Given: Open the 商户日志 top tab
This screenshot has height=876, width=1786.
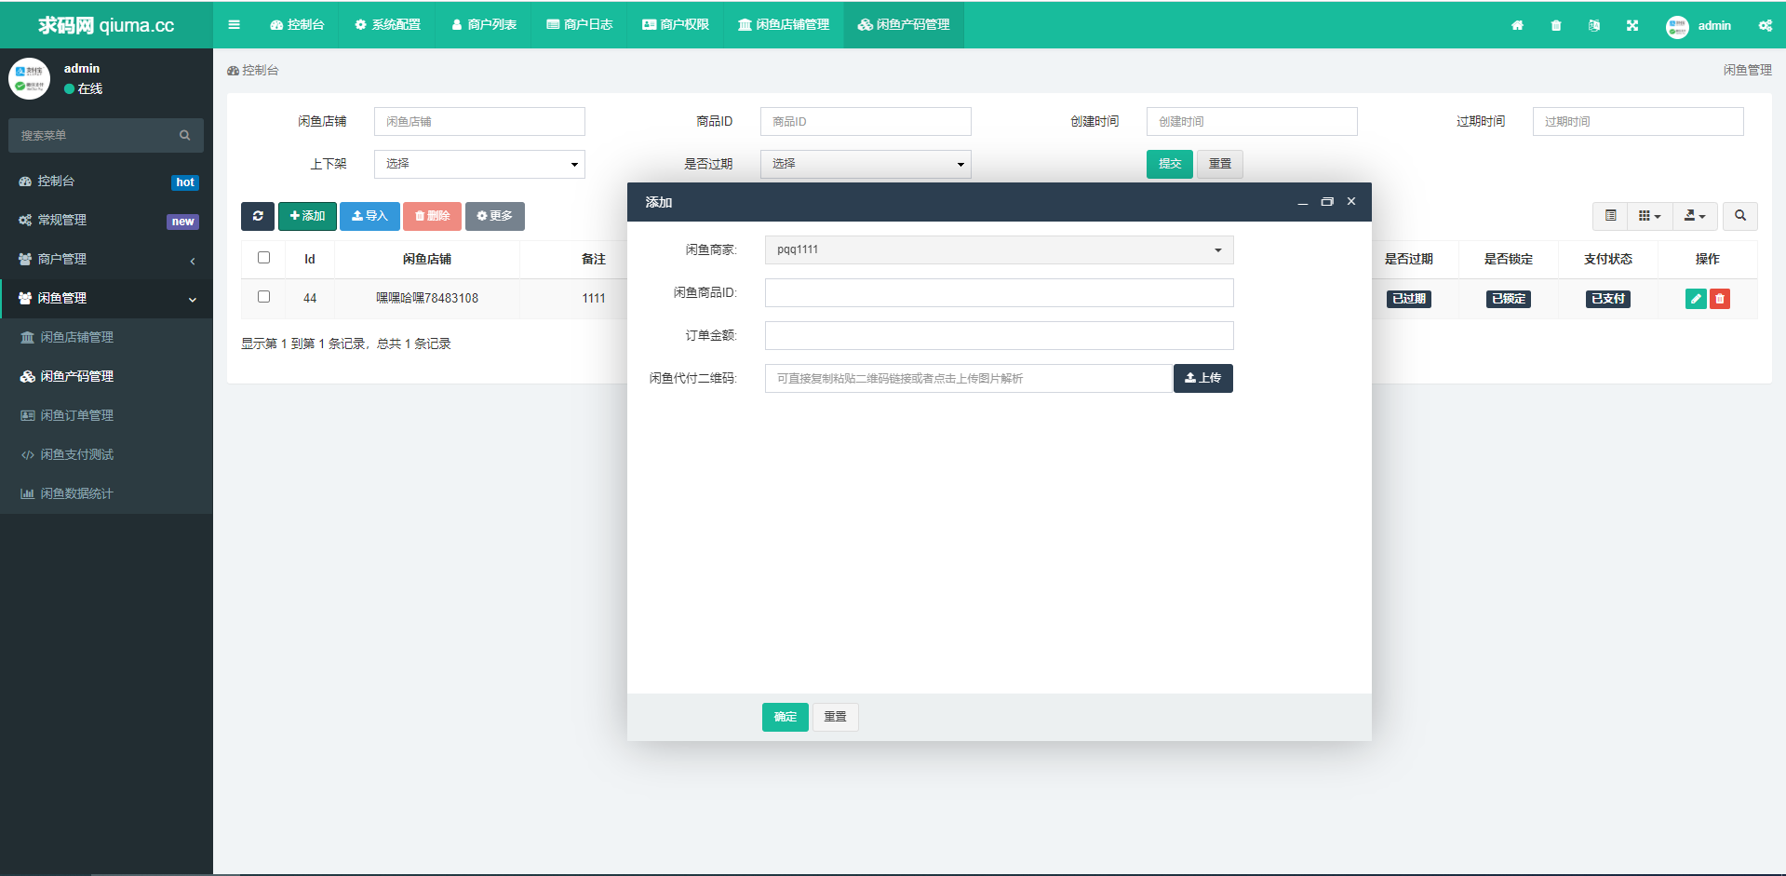Looking at the screenshot, I should pyautogui.click(x=579, y=24).
